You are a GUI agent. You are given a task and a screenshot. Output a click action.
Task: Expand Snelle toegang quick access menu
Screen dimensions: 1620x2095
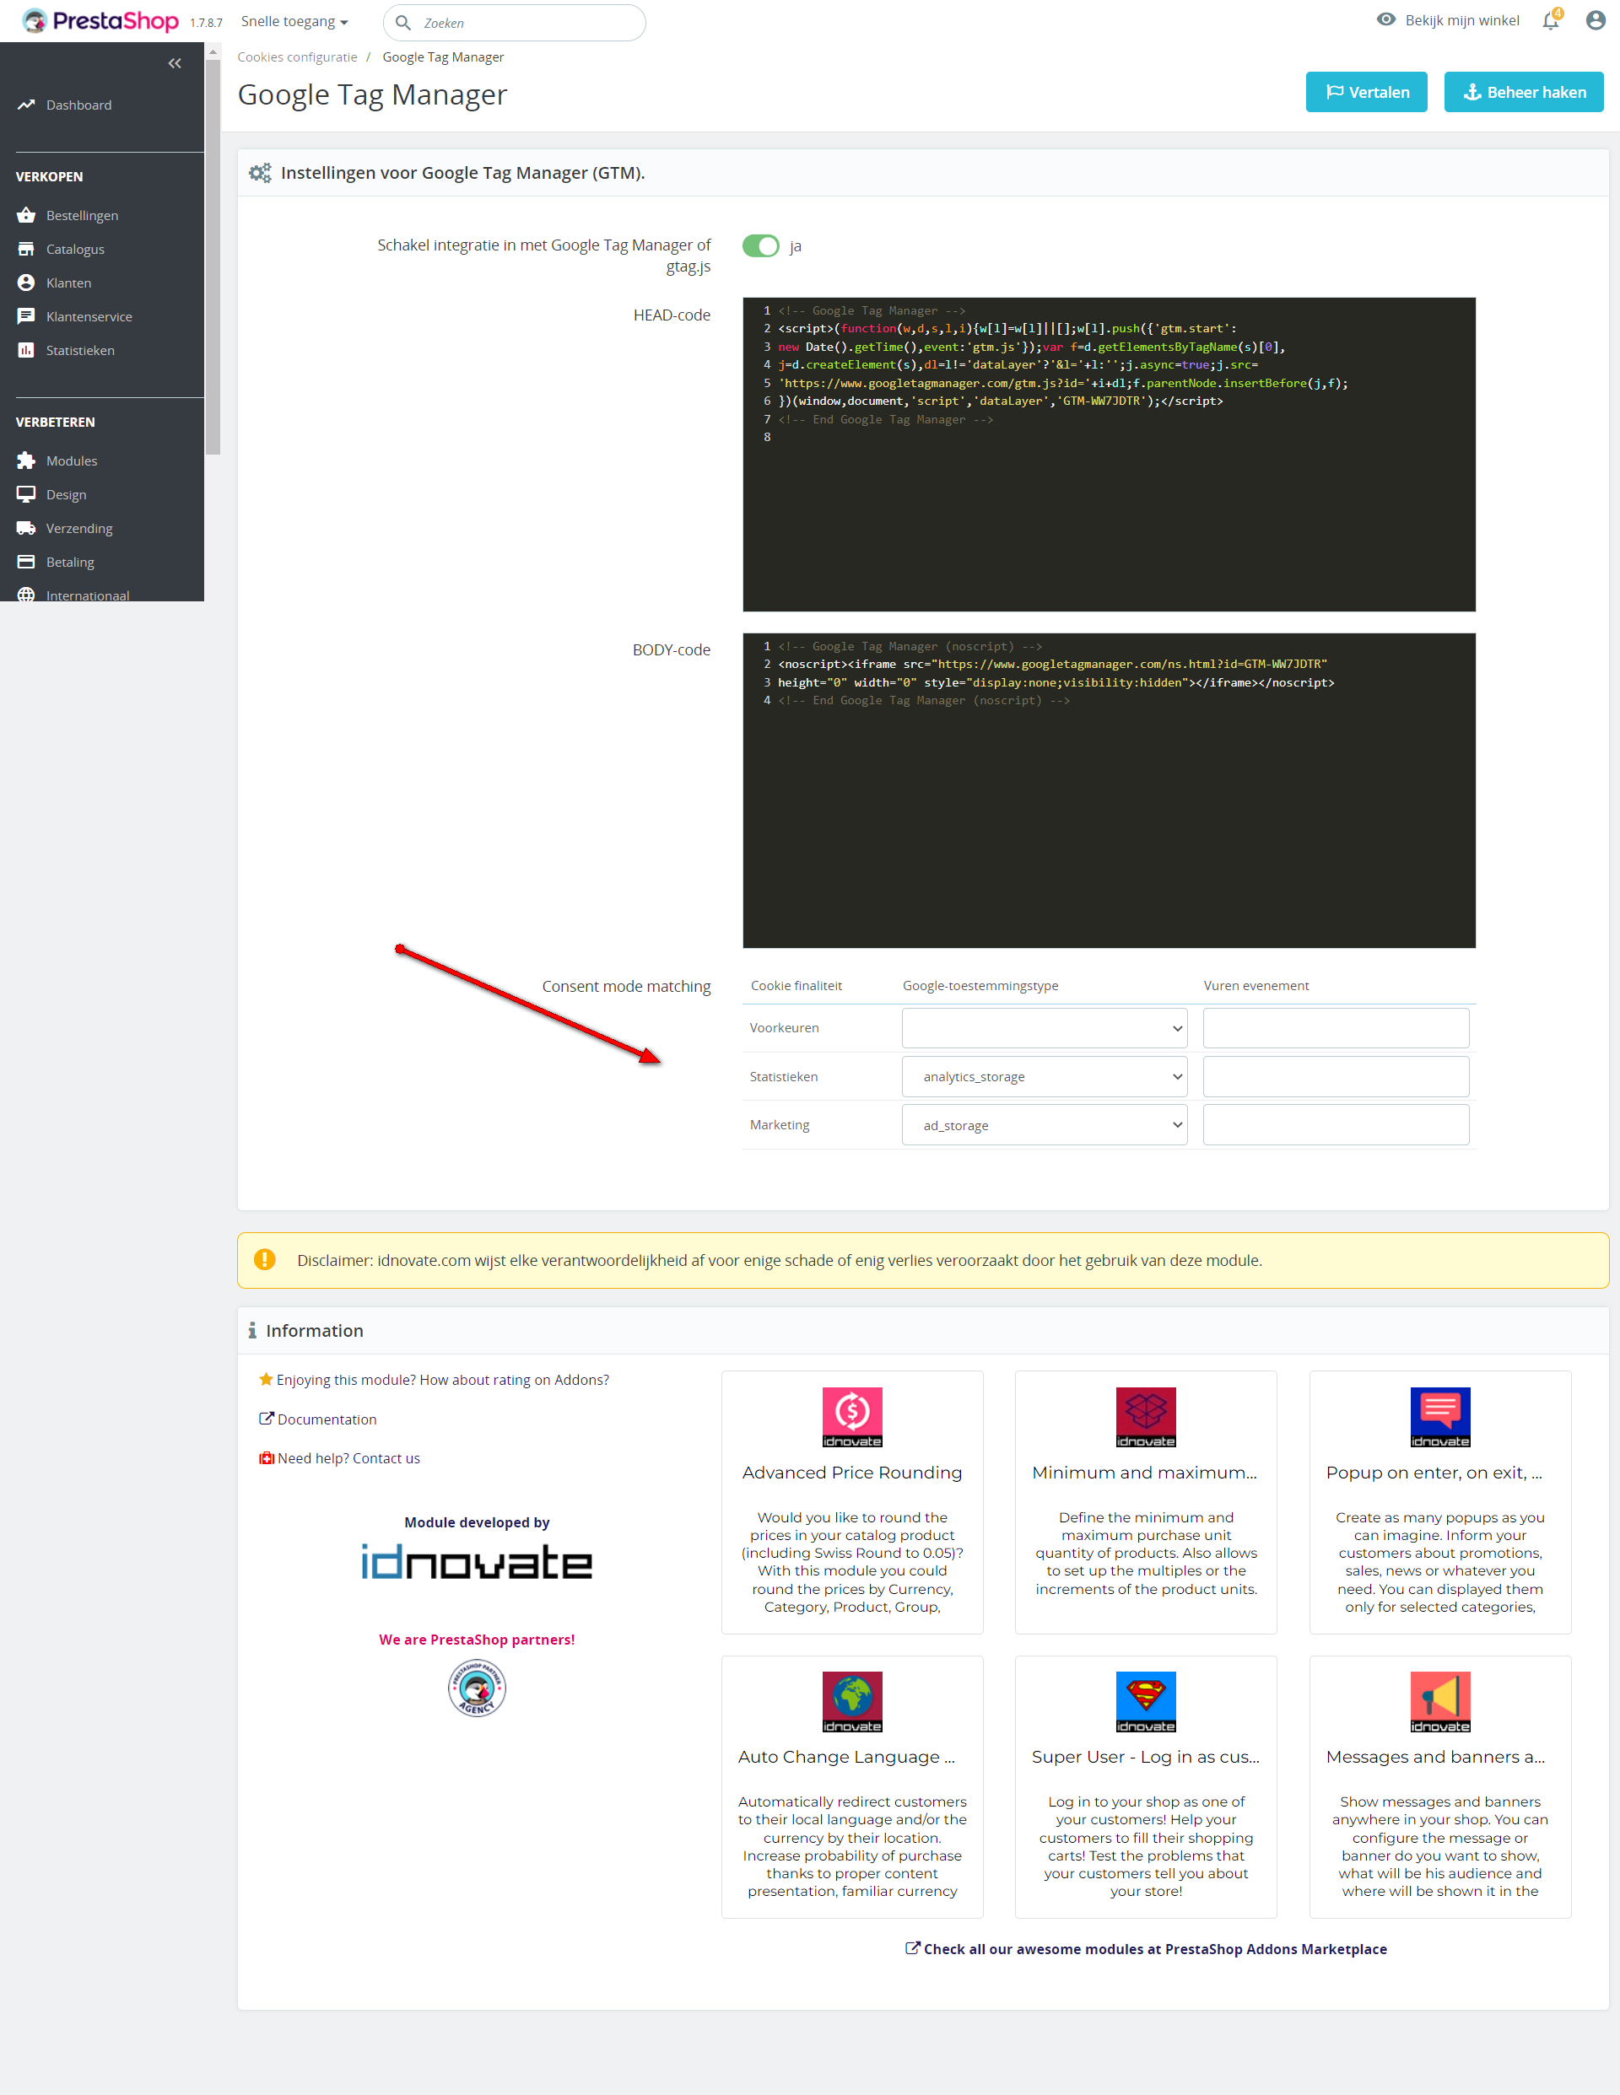(x=294, y=21)
